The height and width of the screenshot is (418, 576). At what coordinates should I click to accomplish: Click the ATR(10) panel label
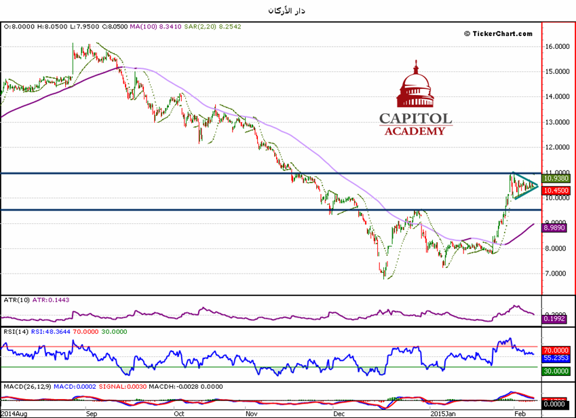coord(16,301)
